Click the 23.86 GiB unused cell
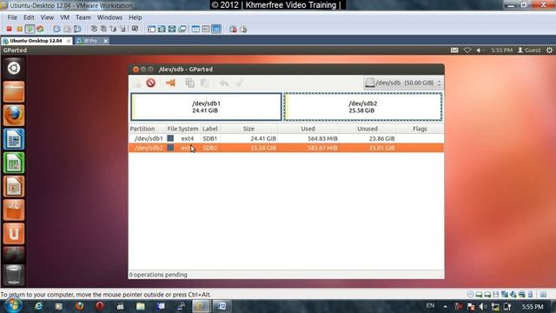This screenshot has height=313, width=556. [x=381, y=138]
